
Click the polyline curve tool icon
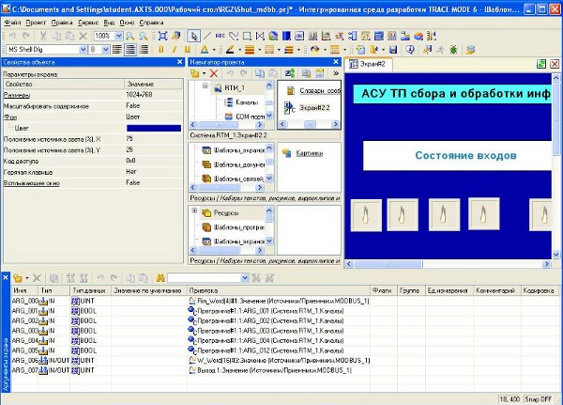(x=234, y=36)
